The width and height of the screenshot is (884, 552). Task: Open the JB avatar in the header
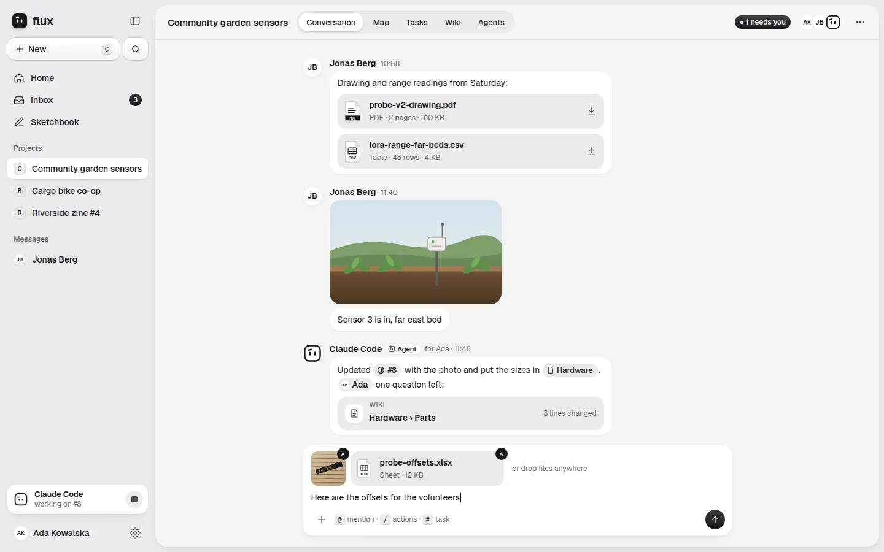[820, 22]
